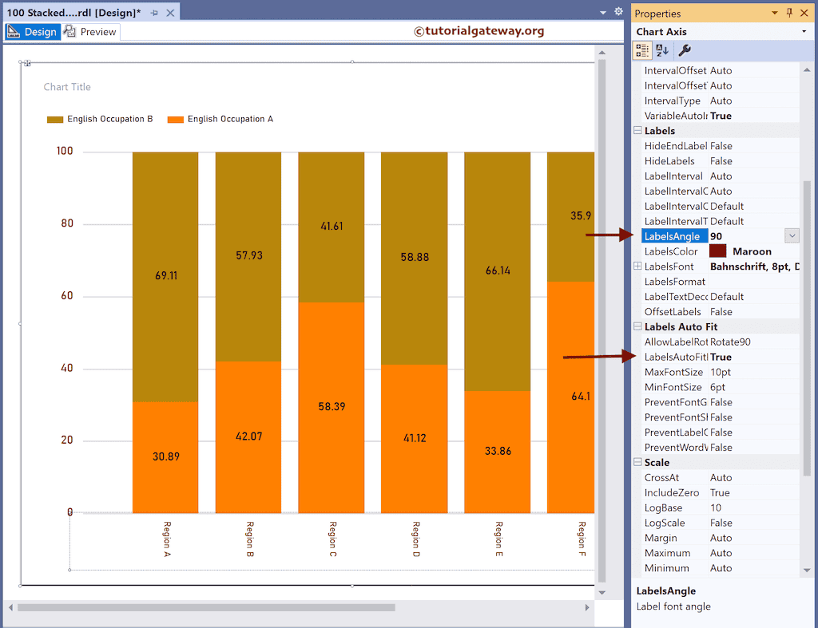Open the document window settings gear
This screenshot has height=628, width=818.
(x=618, y=12)
